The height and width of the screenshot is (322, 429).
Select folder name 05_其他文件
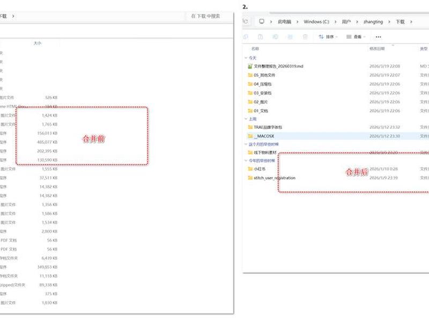coord(264,75)
